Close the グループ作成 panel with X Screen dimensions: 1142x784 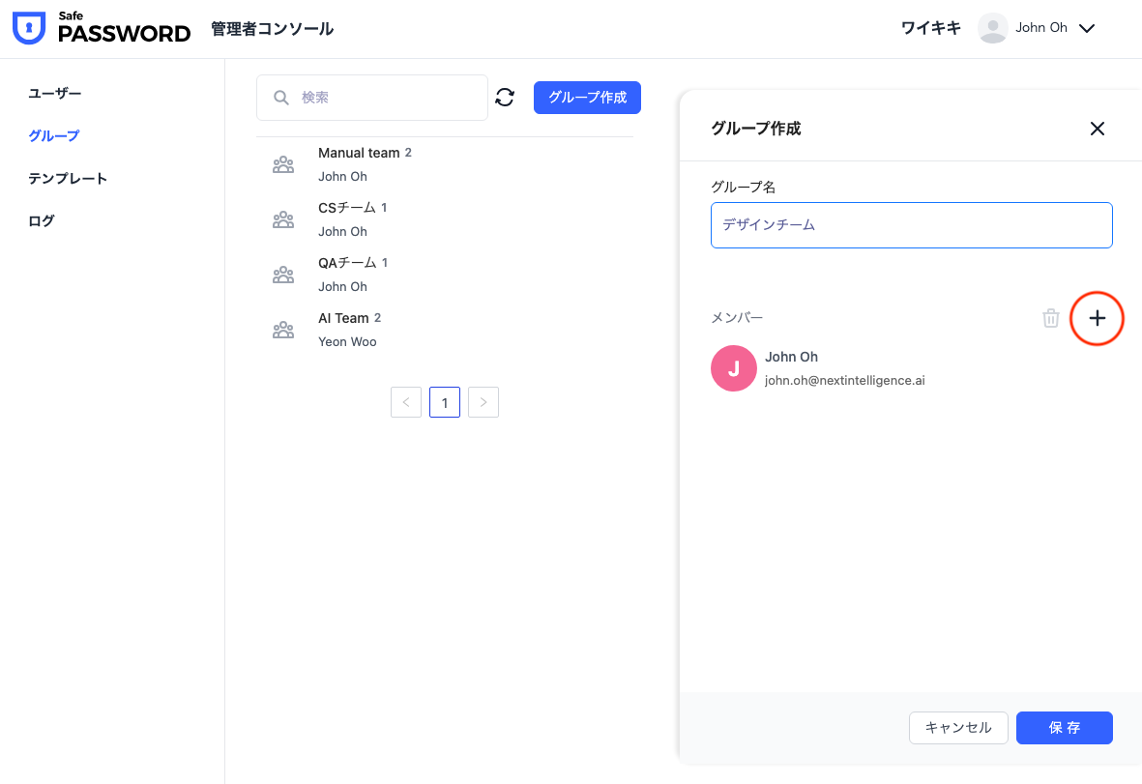coord(1097,129)
